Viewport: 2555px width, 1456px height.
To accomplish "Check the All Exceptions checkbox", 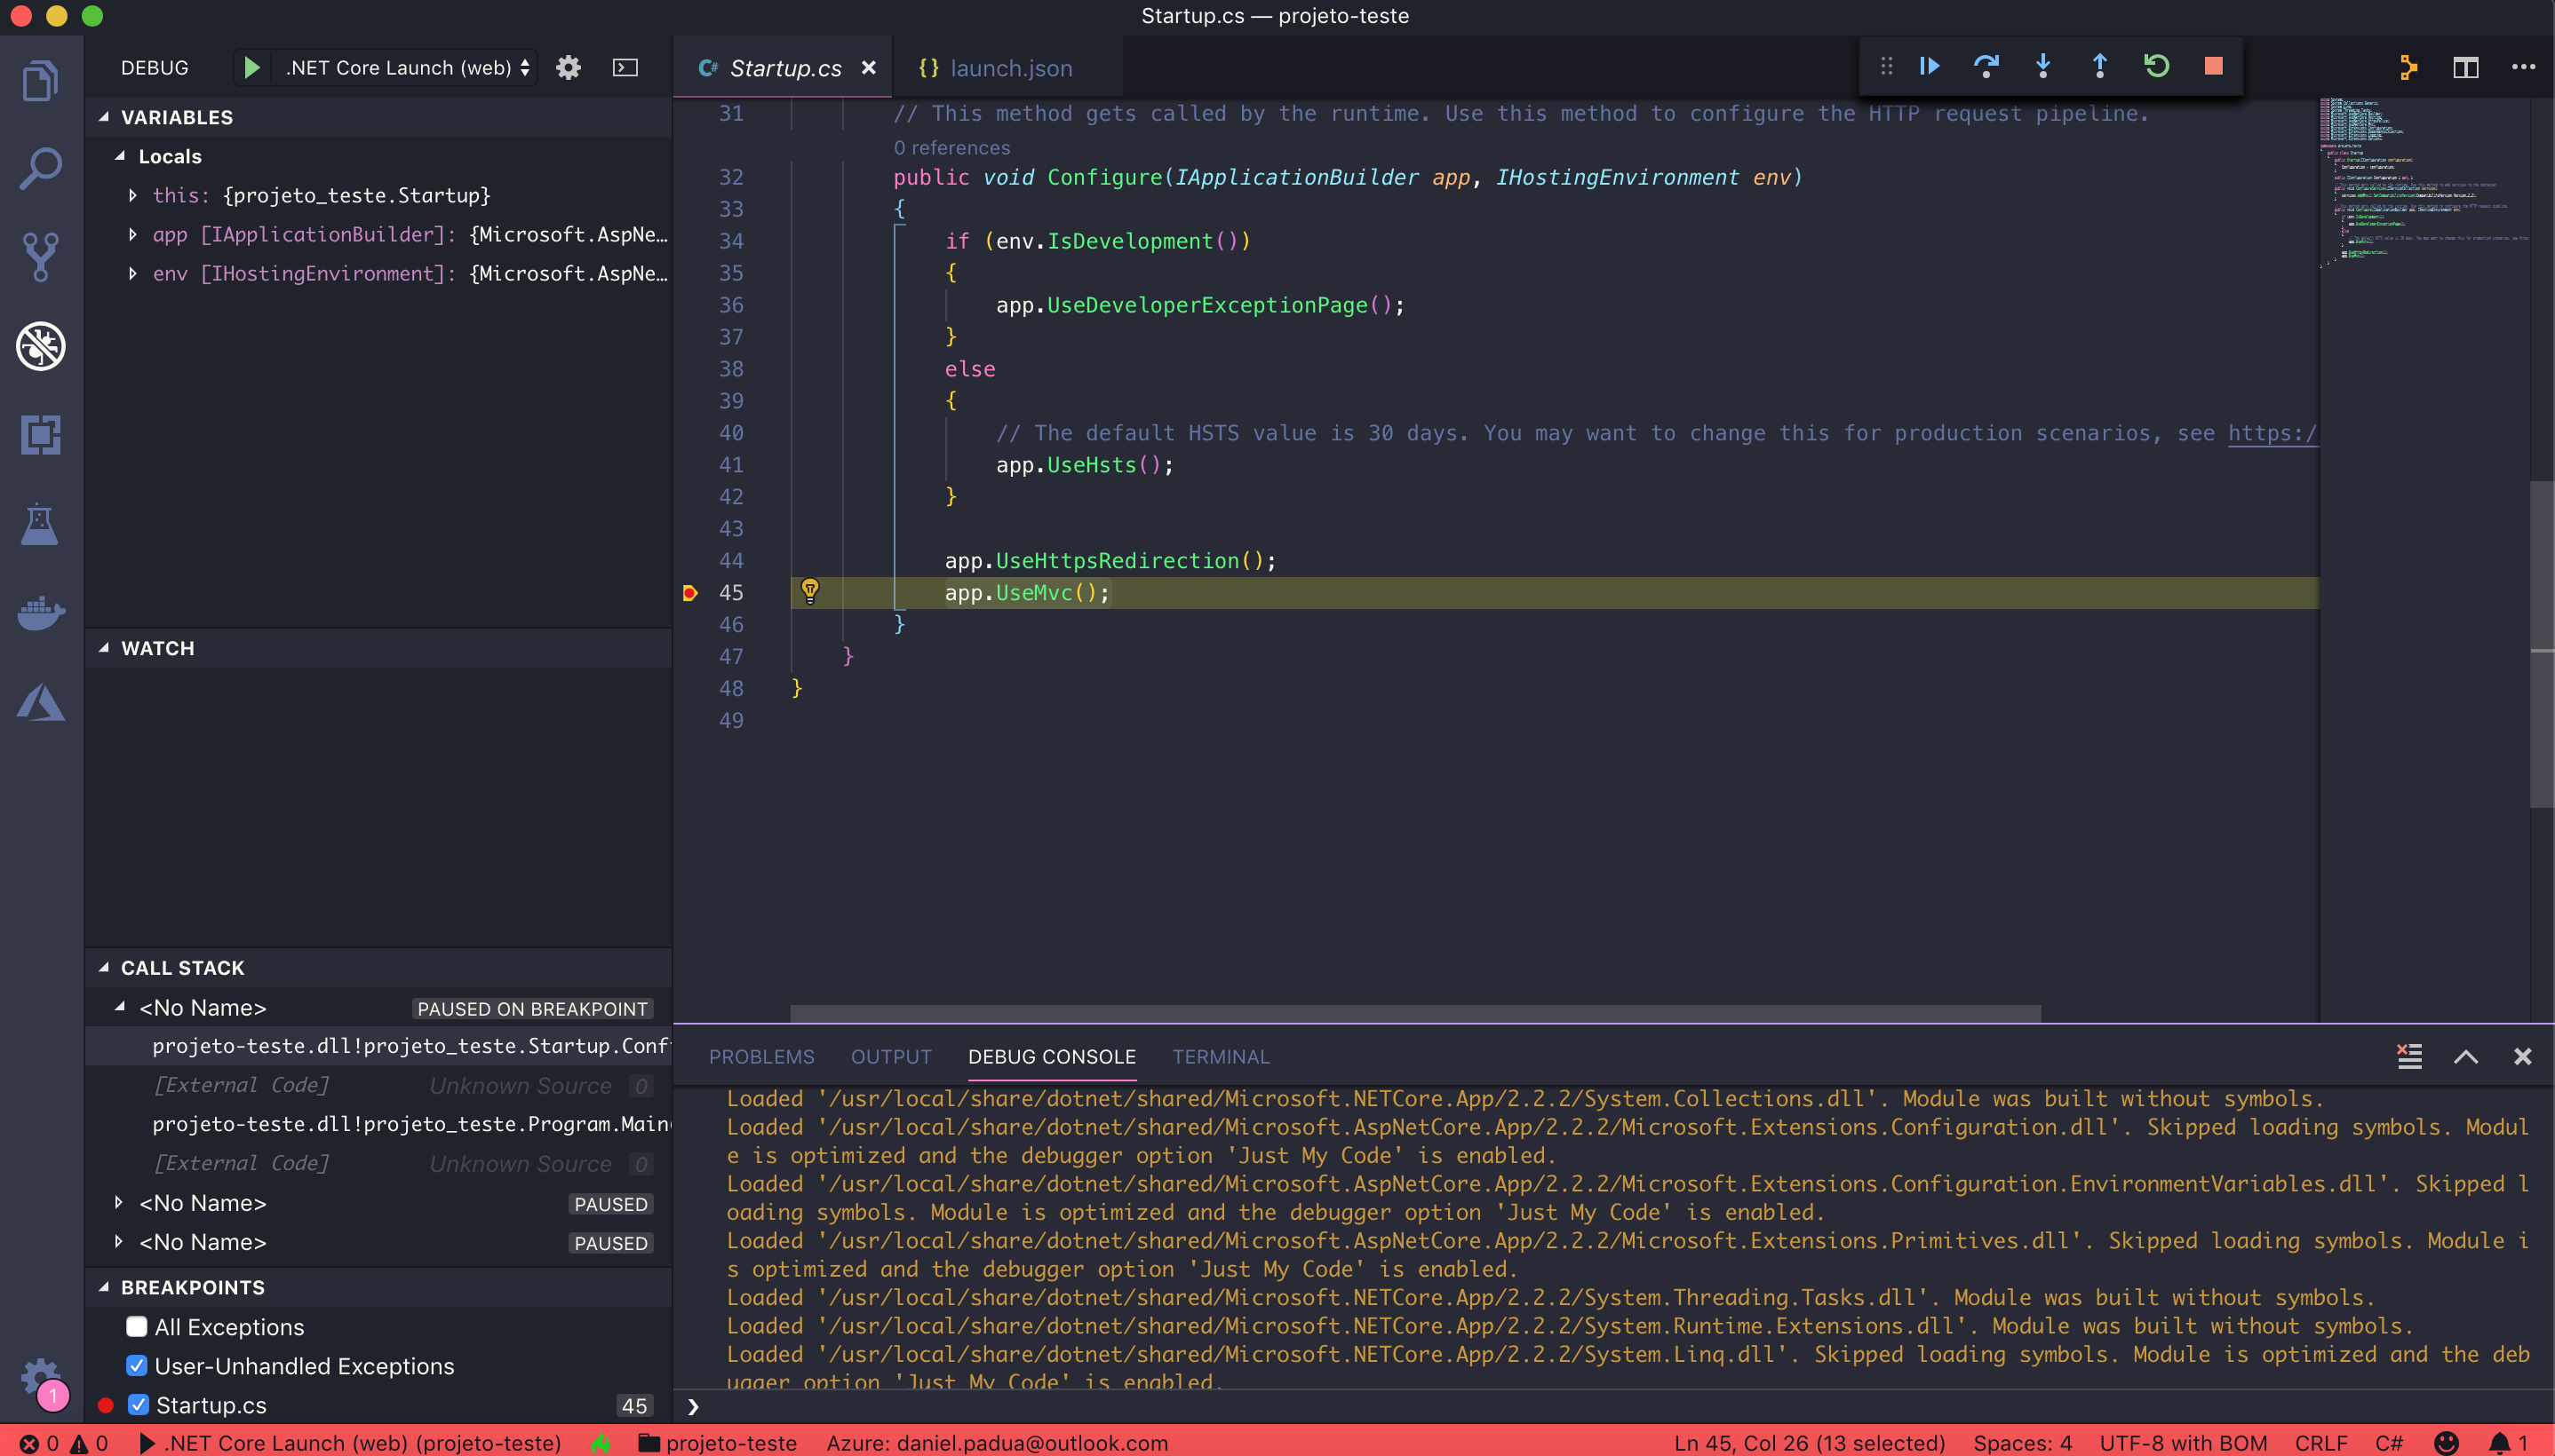I will 137,1326.
